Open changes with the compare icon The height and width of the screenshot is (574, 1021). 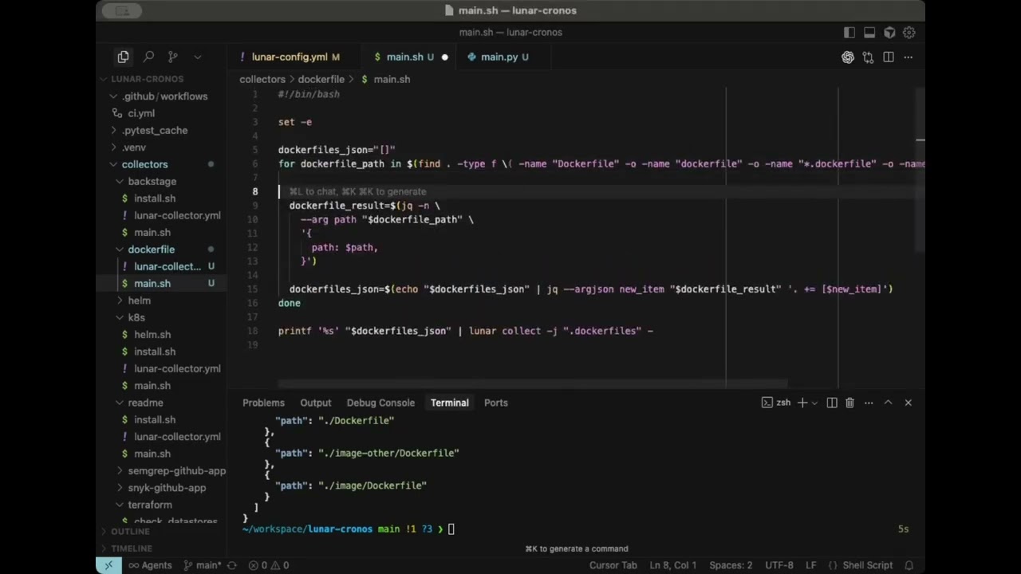pos(868,57)
